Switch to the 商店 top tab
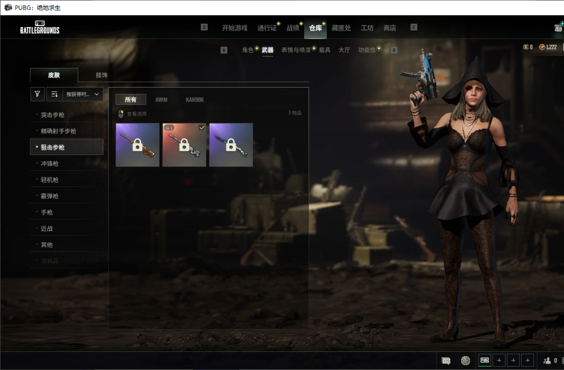 coord(390,28)
